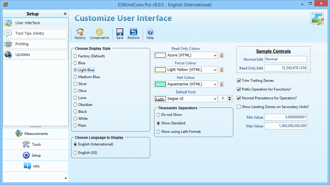Switch to the Info section
This screenshot has height=185, width=330.
click(x=36, y=166)
